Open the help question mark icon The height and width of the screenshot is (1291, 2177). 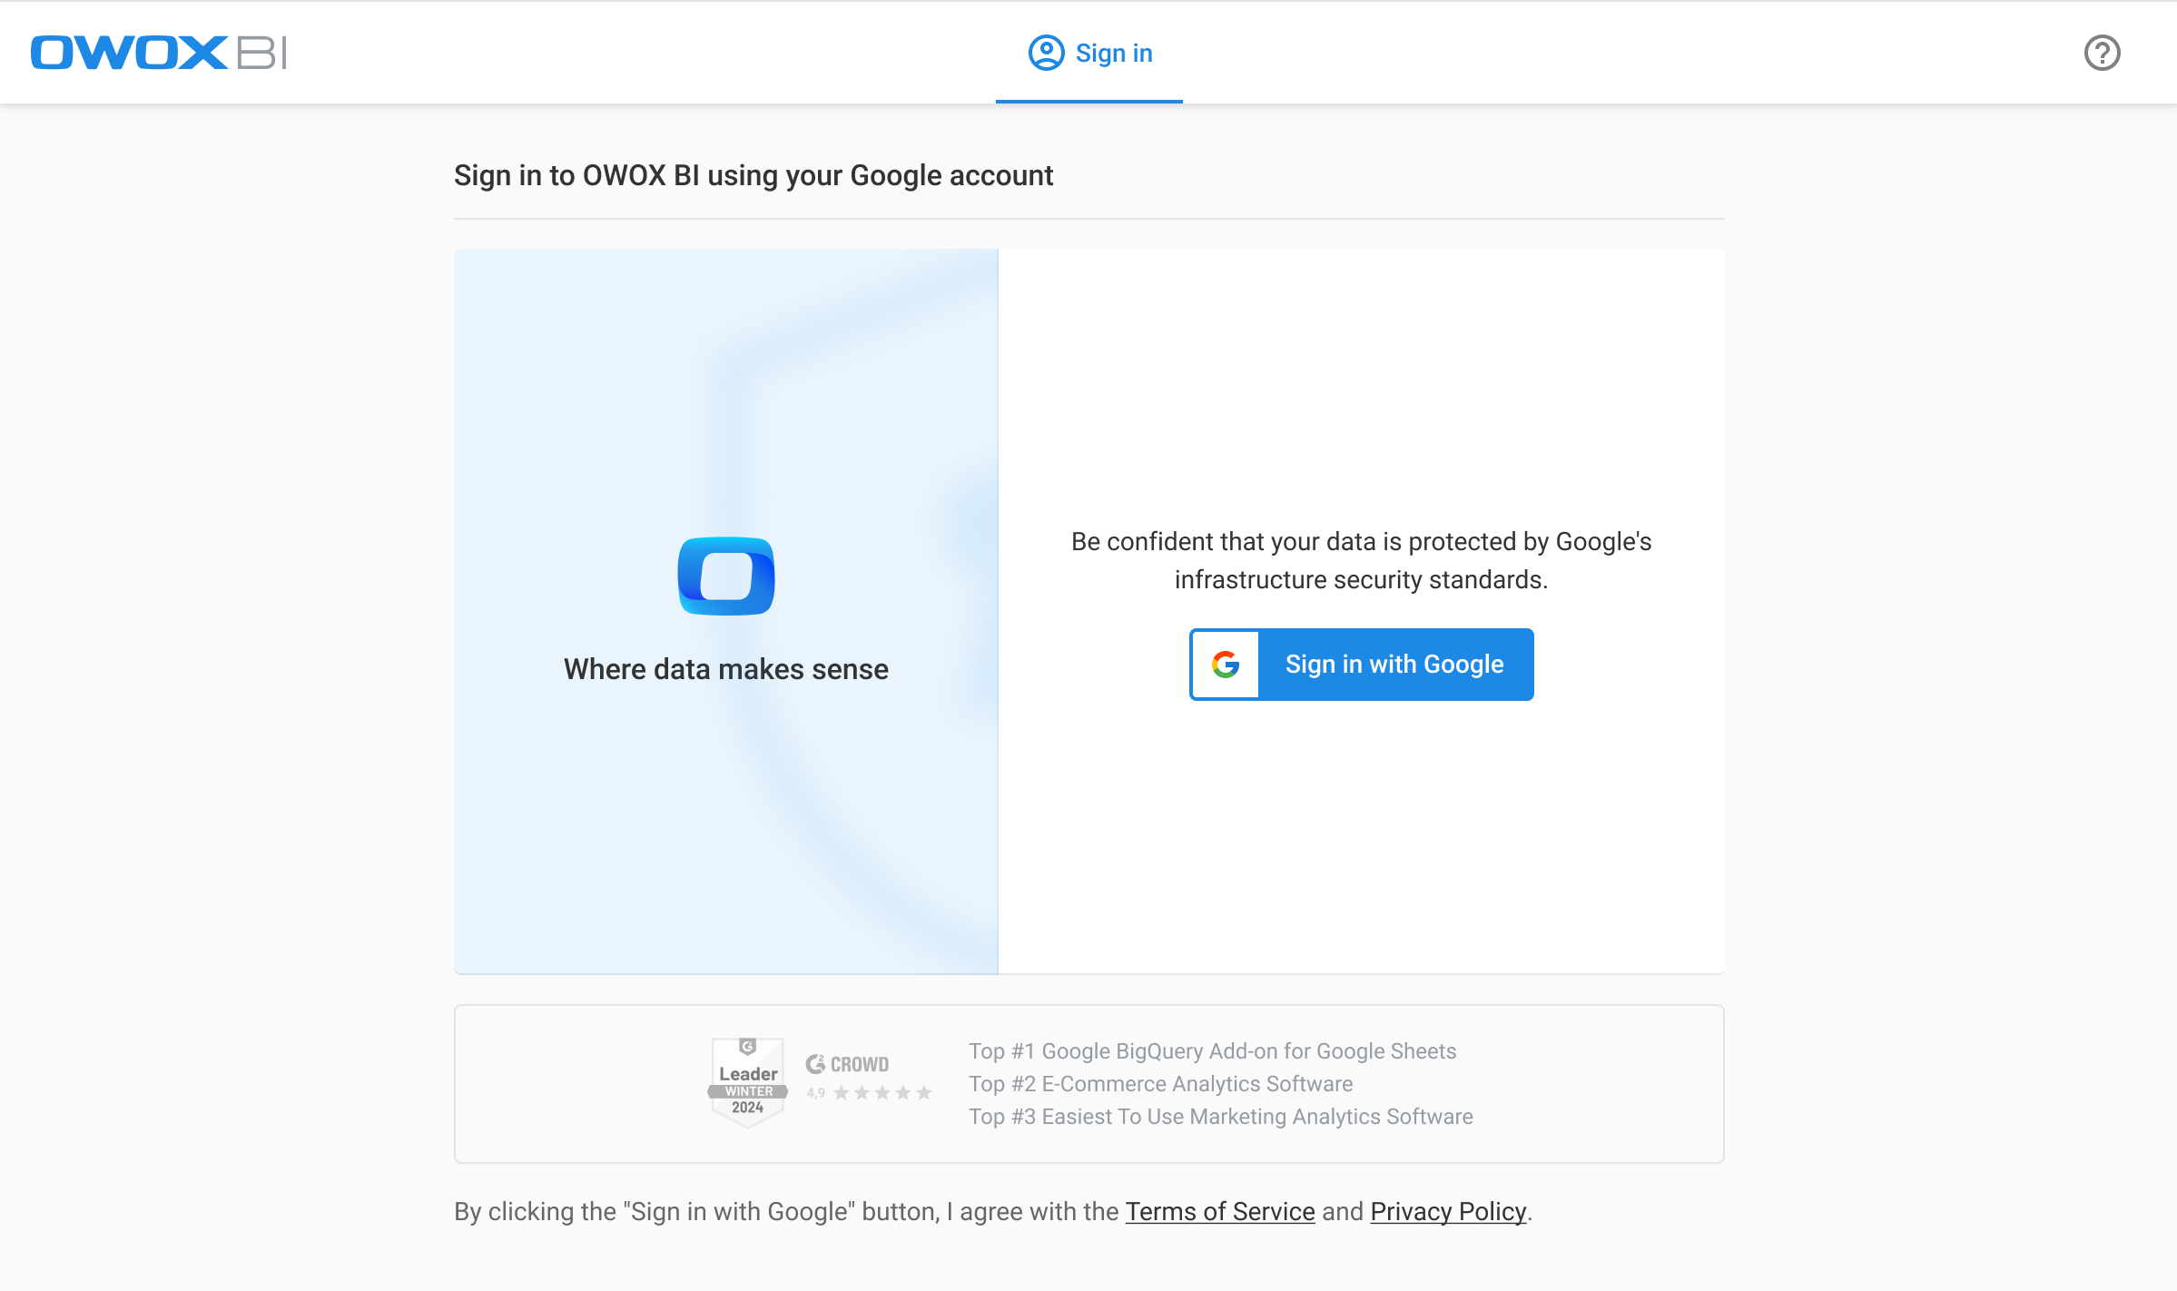pos(2102,53)
